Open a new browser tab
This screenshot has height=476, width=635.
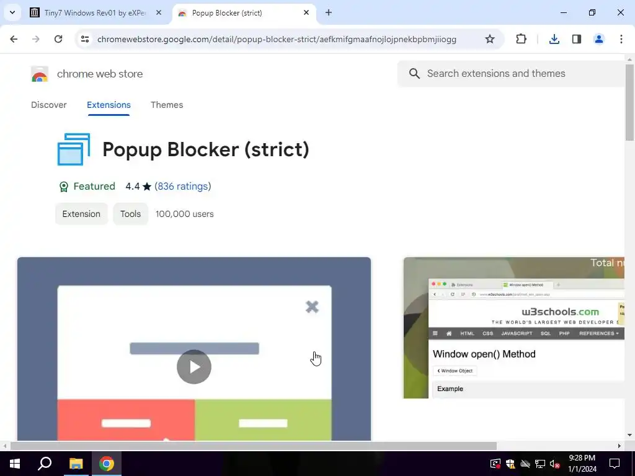pyautogui.click(x=329, y=13)
